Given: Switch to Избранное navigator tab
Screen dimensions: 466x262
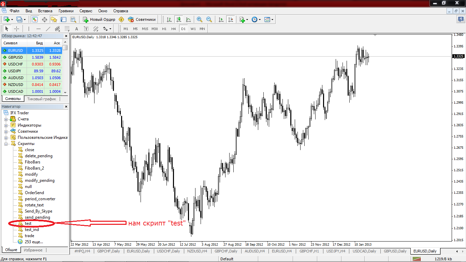Looking at the screenshot, I should [x=33, y=250].
